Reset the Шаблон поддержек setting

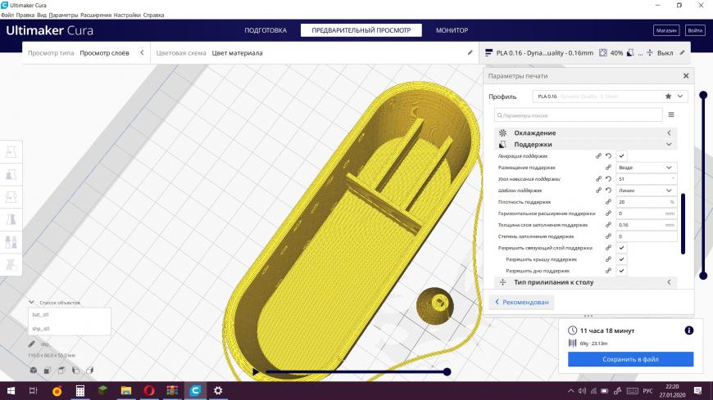[x=608, y=191]
